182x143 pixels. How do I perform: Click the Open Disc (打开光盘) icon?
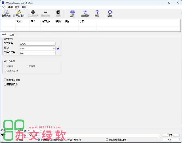pyautogui.click(x=6, y=12)
